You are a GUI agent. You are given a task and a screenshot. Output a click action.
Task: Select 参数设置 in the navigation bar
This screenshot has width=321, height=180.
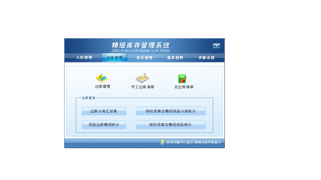tap(206, 57)
